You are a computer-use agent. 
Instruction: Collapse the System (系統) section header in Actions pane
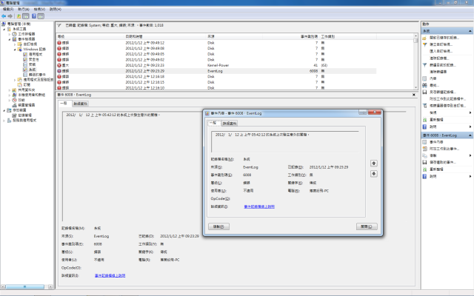470,31
